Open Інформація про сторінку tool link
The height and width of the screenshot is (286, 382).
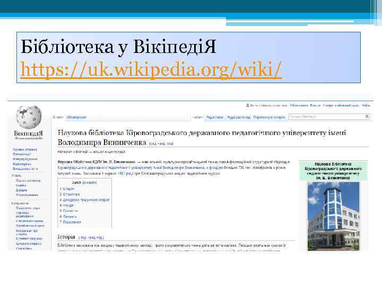click(27, 233)
